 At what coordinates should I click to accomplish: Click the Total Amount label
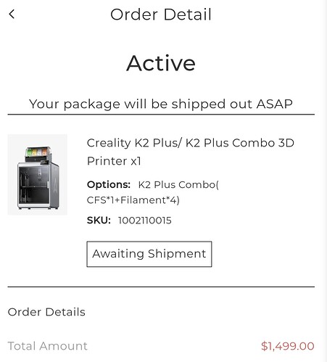48,346
